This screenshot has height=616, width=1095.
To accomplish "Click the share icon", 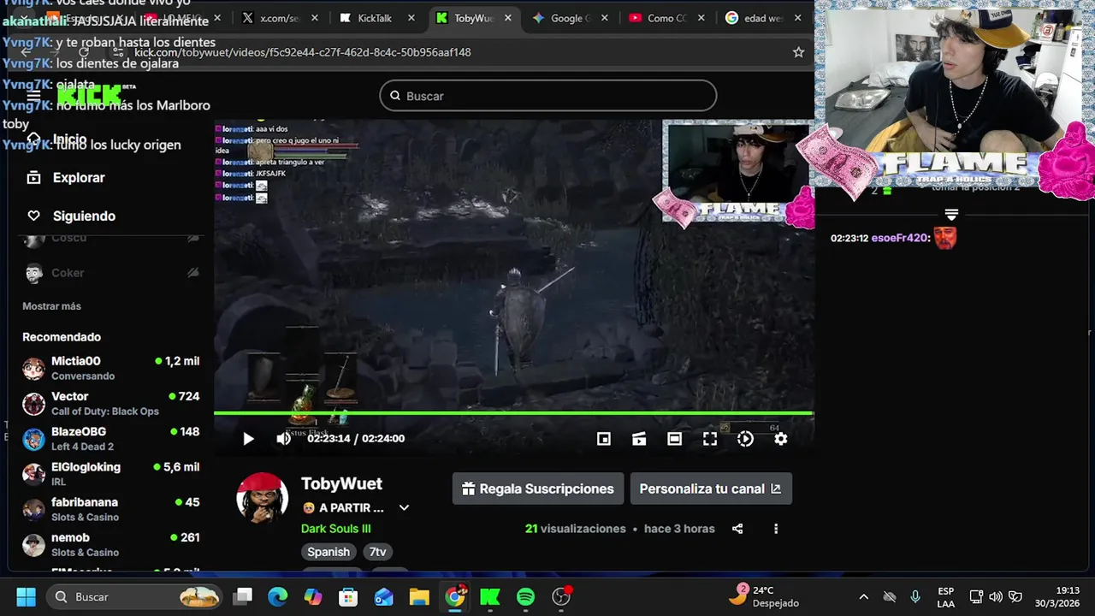I will 737,529.
